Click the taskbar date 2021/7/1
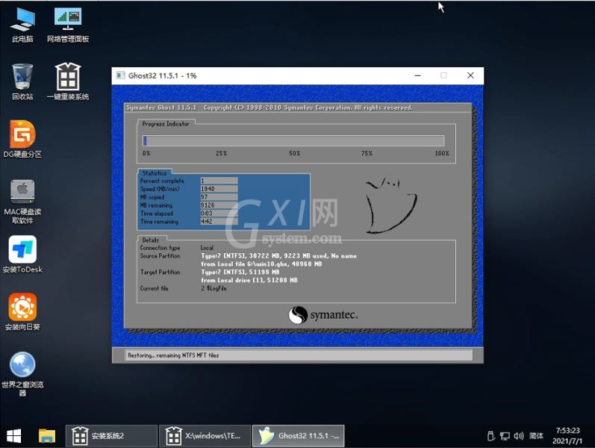This screenshot has width=595, height=448. [x=567, y=441]
